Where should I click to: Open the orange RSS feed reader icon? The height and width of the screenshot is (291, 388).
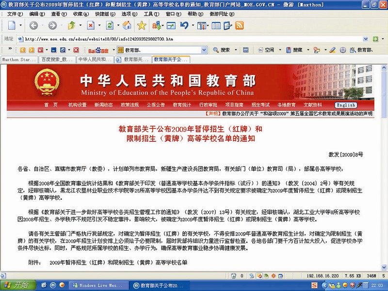pyautogui.click(x=239, y=25)
